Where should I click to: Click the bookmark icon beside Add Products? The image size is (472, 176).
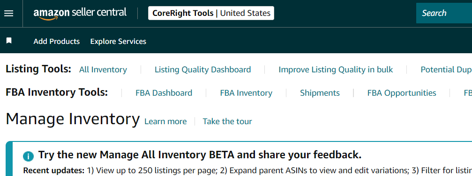tap(9, 41)
